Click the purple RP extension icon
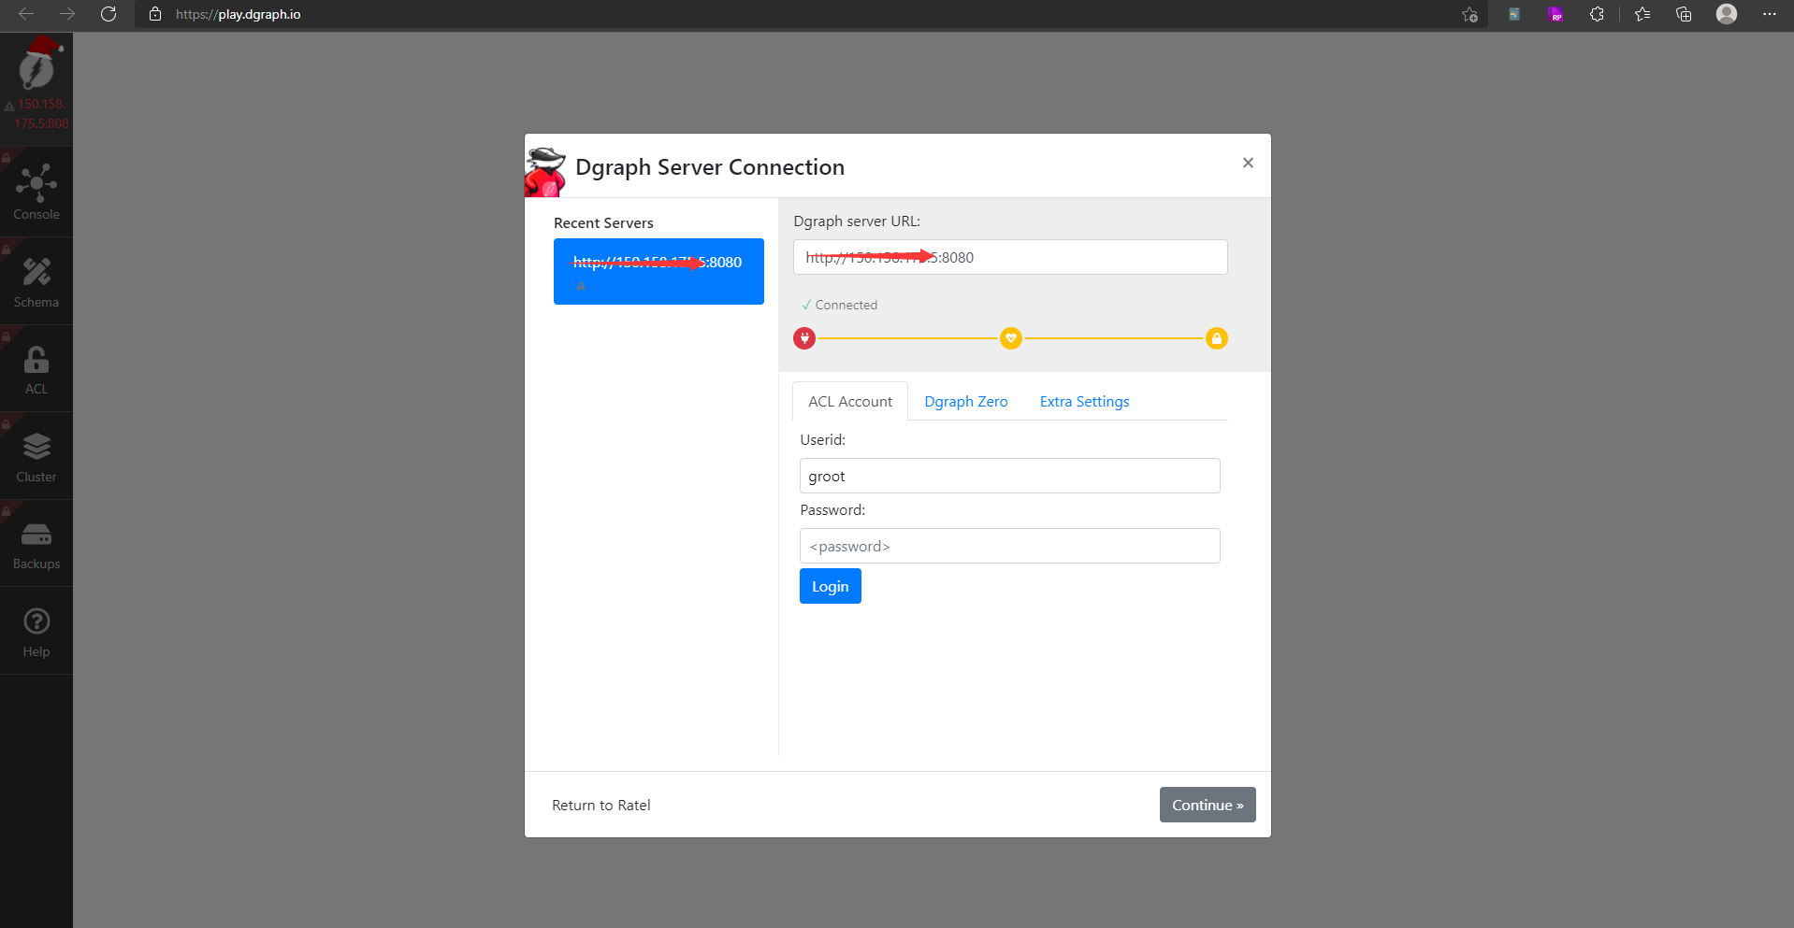 click(x=1555, y=14)
